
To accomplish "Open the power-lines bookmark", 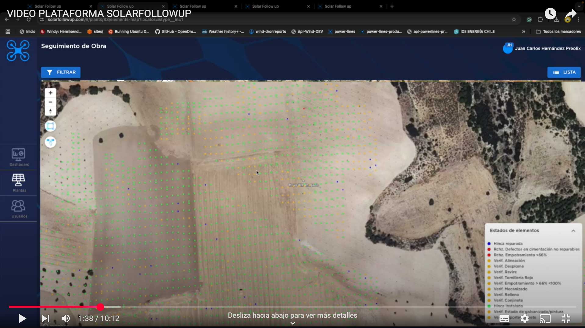I will (341, 32).
